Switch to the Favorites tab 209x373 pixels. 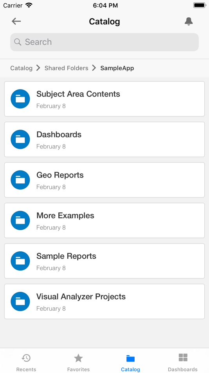[78, 362]
